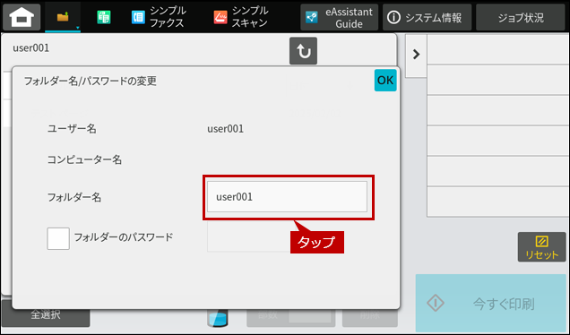
Task: Click the フォルダー名 label
Action: pos(74,197)
